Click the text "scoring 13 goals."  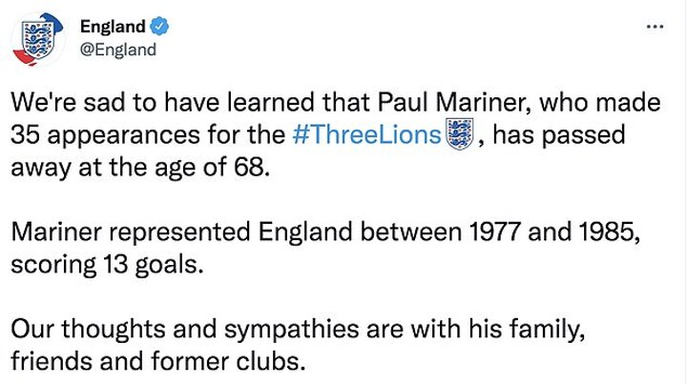[108, 265]
